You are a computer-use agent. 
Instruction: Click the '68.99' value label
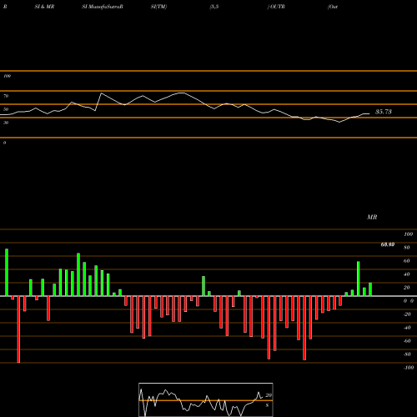pyautogui.click(x=388, y=244)
